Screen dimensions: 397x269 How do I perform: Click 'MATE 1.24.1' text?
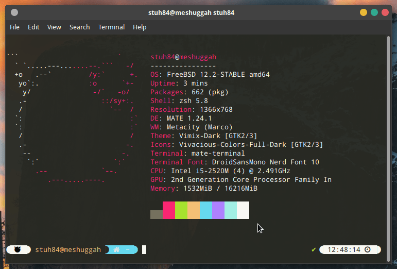point(189,119)
